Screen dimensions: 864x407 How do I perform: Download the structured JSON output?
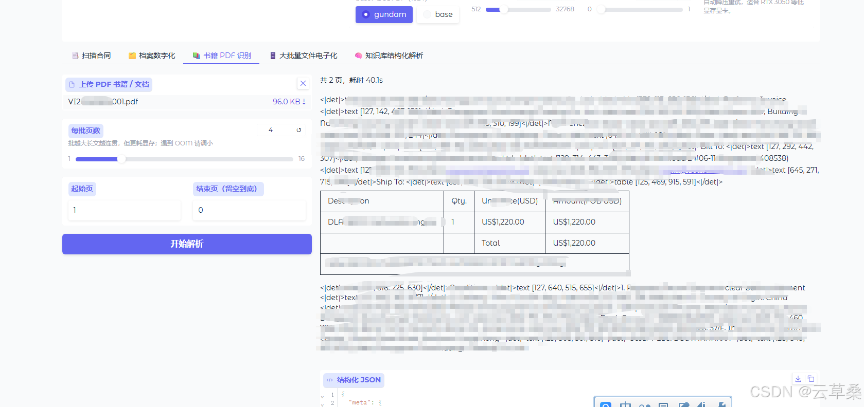point(798,379)
